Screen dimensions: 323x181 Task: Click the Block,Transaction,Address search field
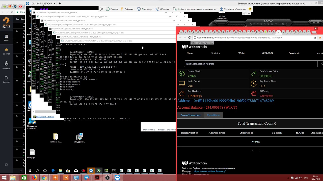click(x=251, y=64)
